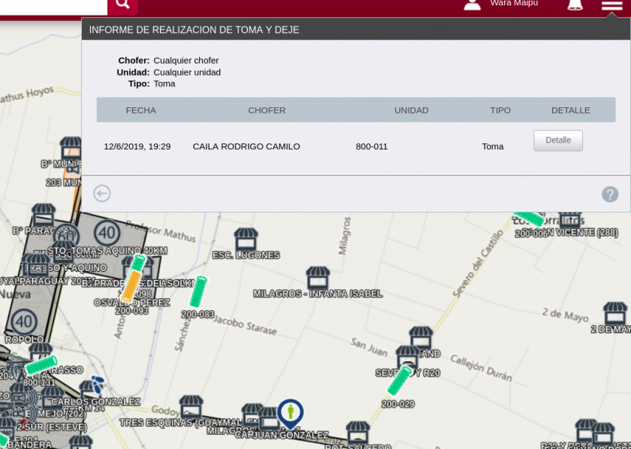Select the MILAGROS - INFANTA ISABEL stop
This screenshot has height=449, width=631.
click(318, 278)
